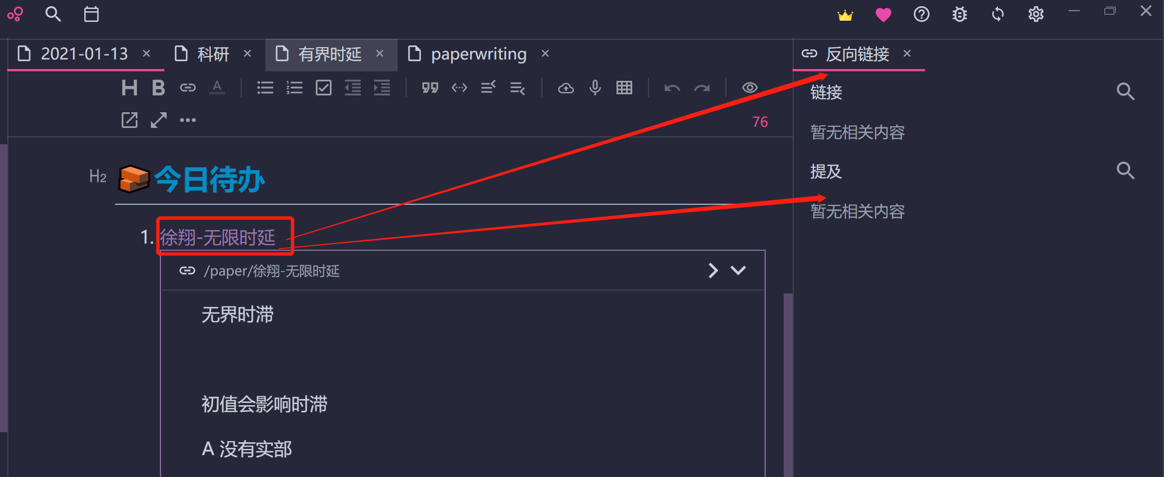Screen dimensions: 1164x477
Task: Close the 反向链接 panel tab
Action: coord(907,53)
